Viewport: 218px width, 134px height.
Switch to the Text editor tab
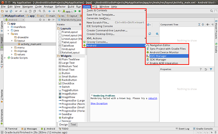pyautogui.click(x=73, y=124)
